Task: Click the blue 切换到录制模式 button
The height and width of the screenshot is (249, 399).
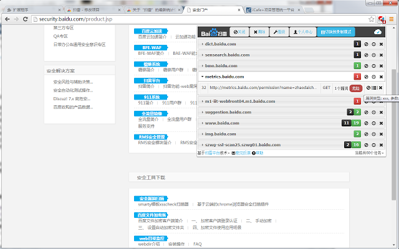Action: click(336, 32)
